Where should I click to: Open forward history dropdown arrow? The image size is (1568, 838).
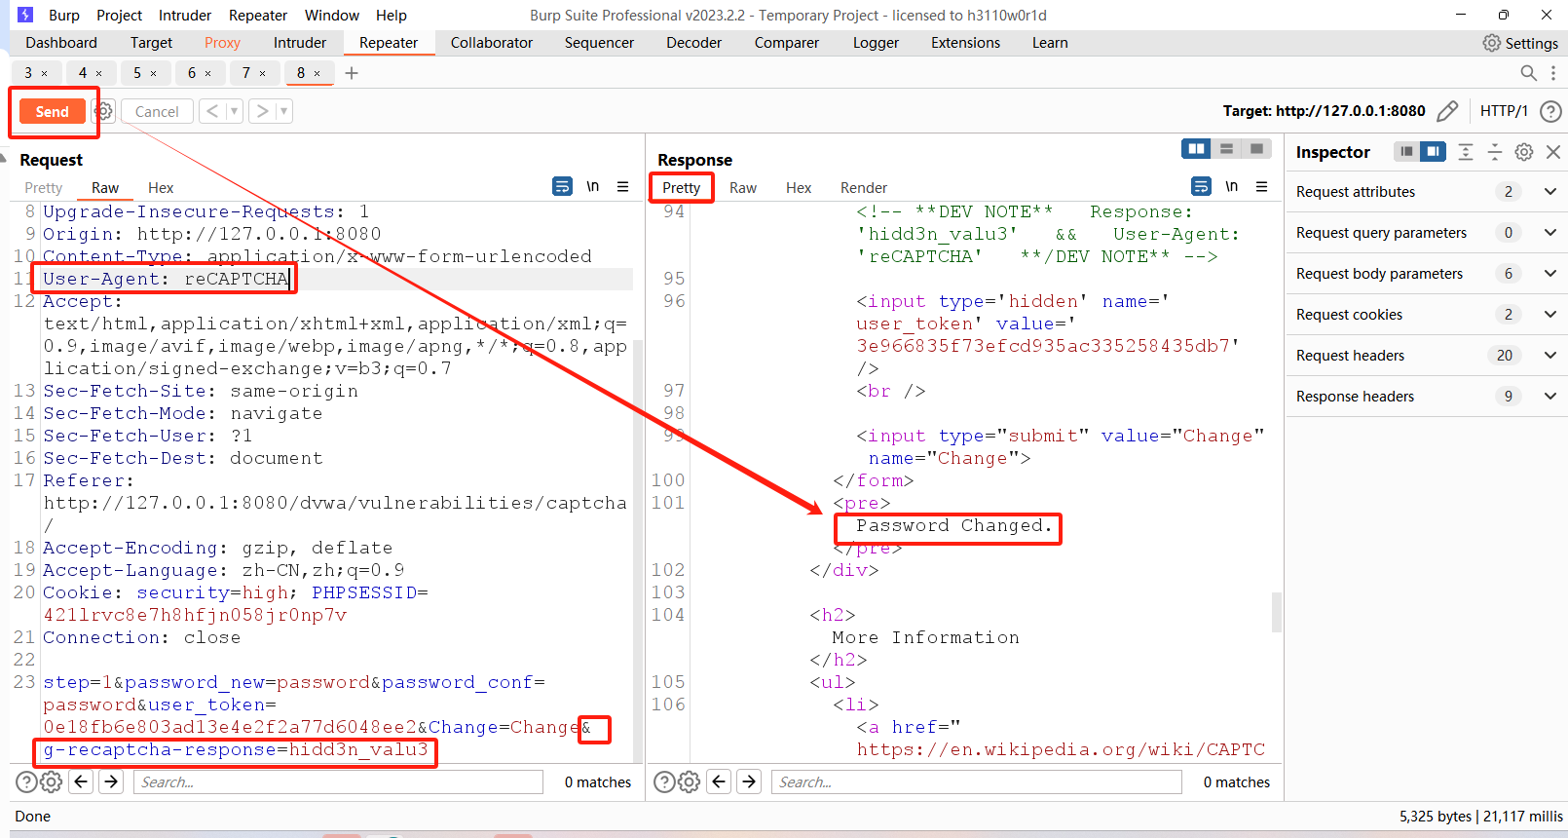283,111
